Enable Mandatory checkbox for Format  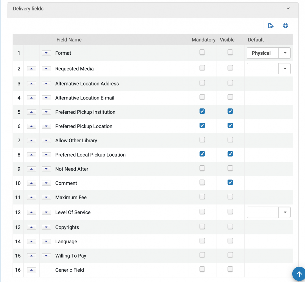202,52
